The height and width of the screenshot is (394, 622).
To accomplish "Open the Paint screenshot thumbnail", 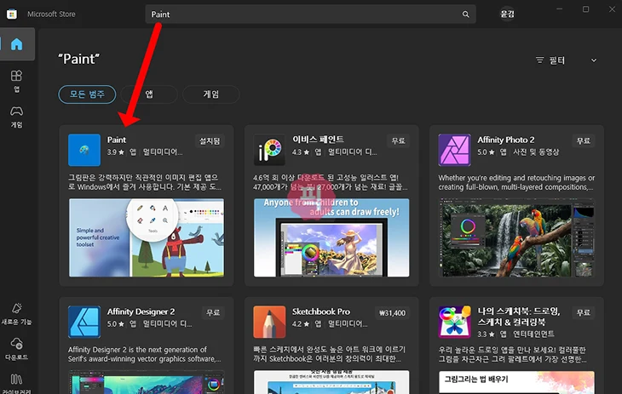I will pyautogui.click(x=147, y=237).
